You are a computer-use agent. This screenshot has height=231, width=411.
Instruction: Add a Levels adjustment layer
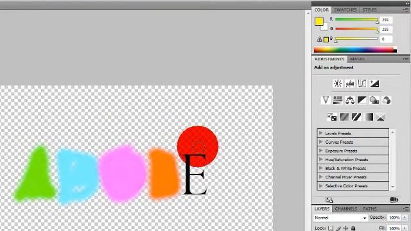(x=350, y=83)
